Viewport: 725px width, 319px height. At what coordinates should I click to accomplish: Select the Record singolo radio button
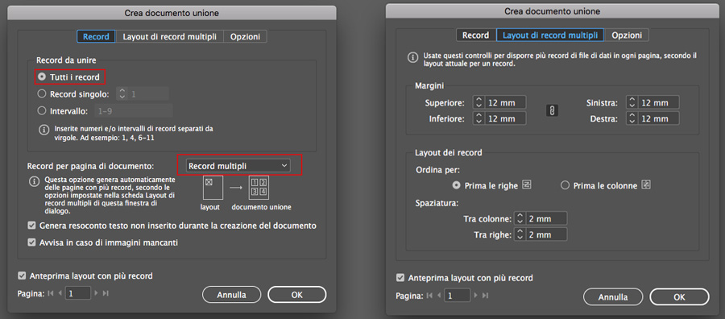tap(42, 94)
